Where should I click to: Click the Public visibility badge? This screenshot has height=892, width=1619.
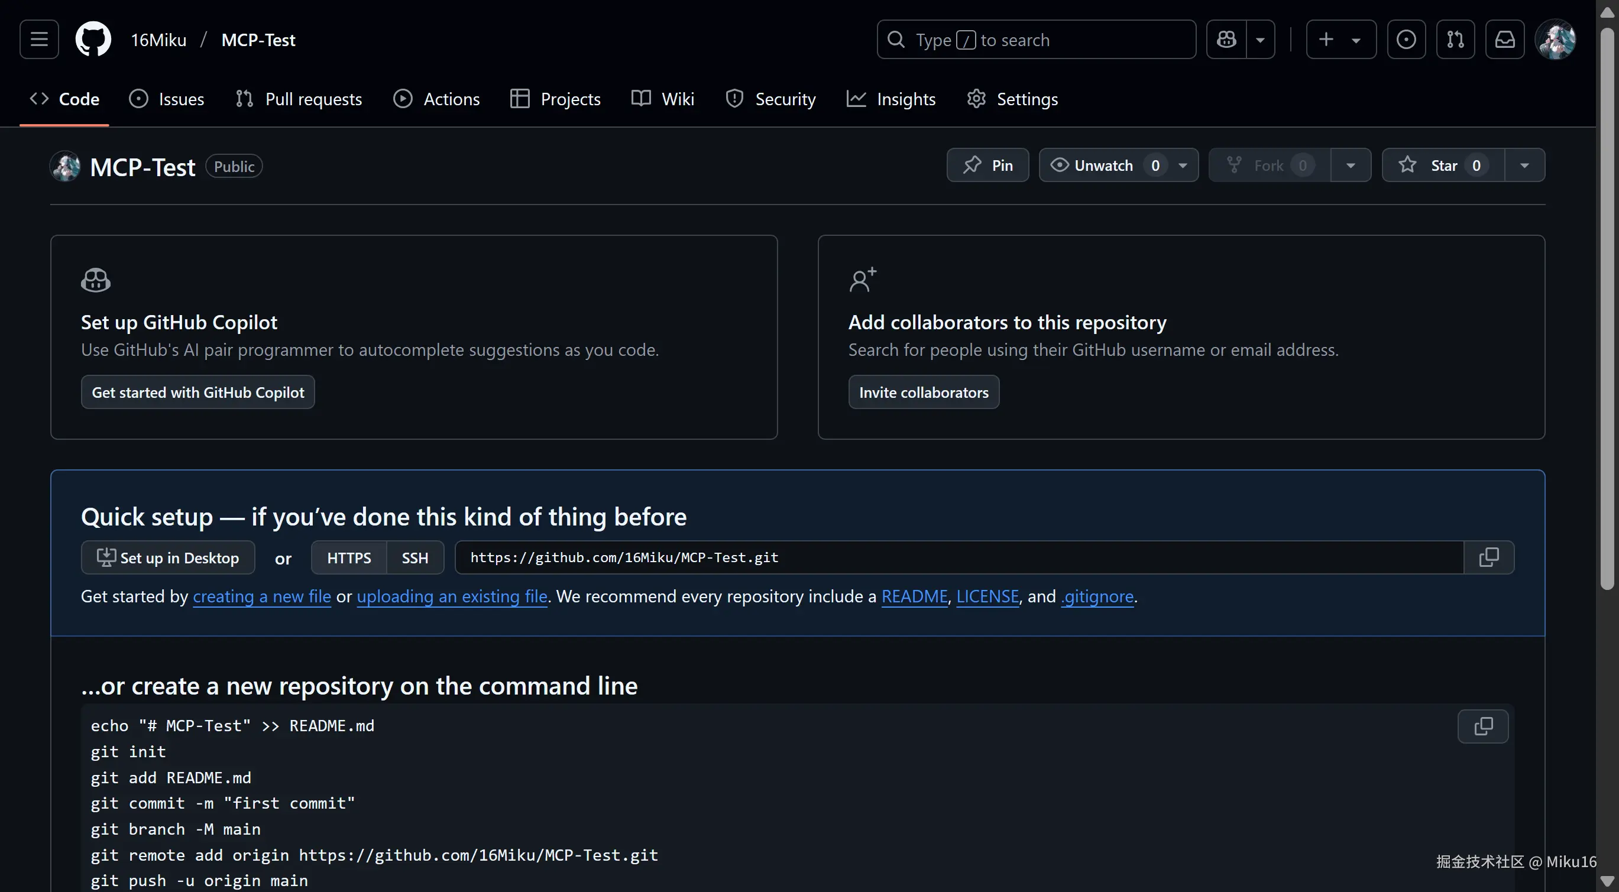coord(234,167)
